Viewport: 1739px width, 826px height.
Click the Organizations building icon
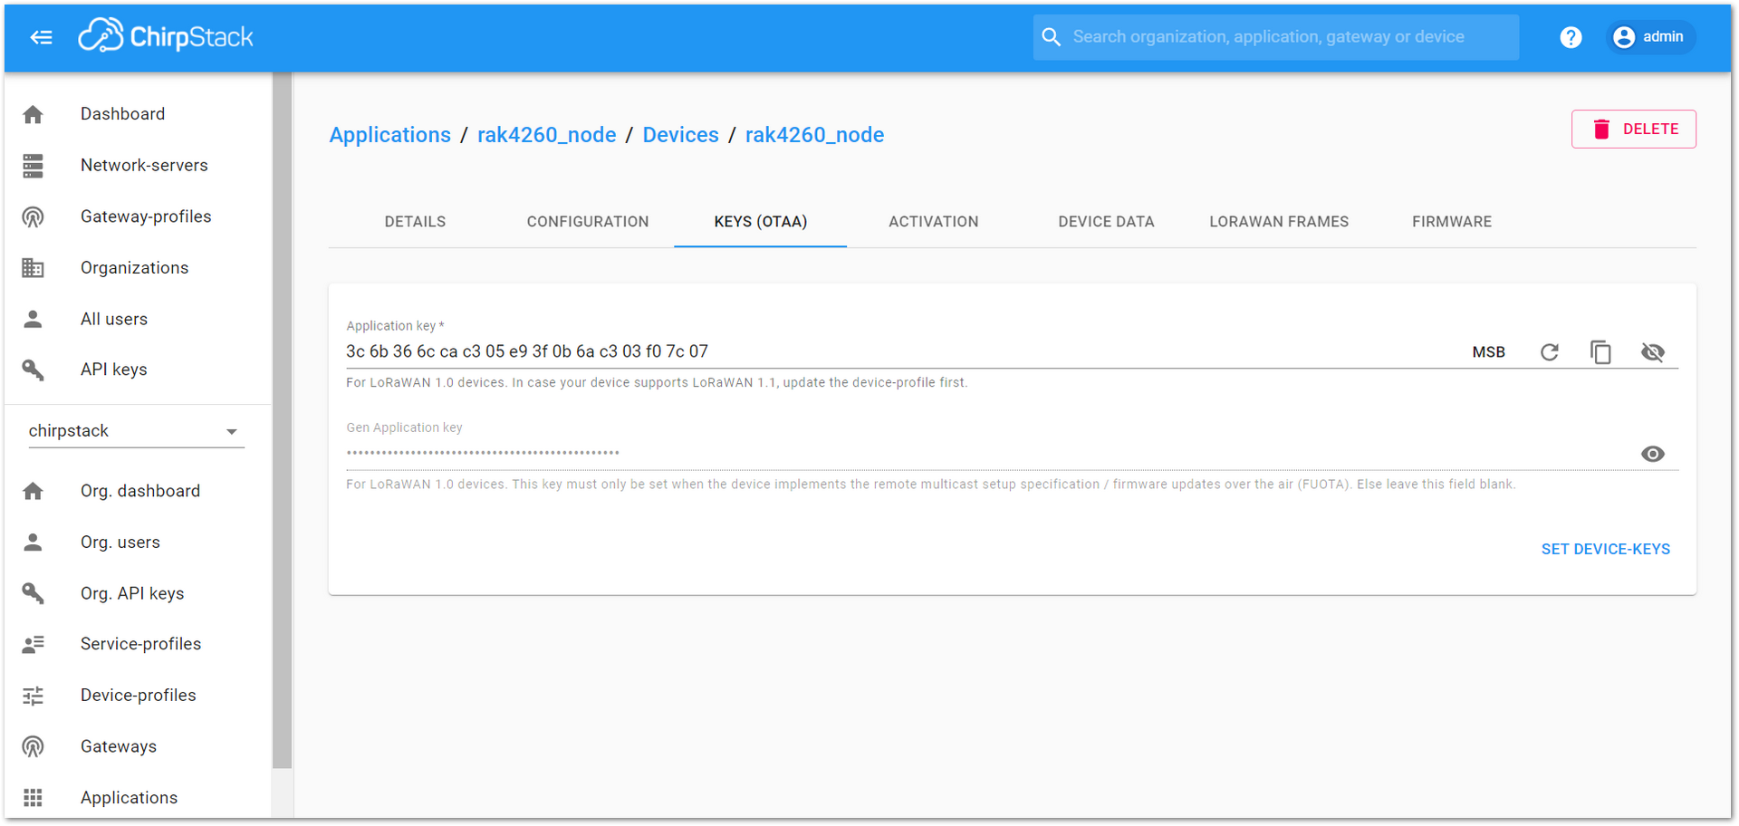tap(34, 268)
